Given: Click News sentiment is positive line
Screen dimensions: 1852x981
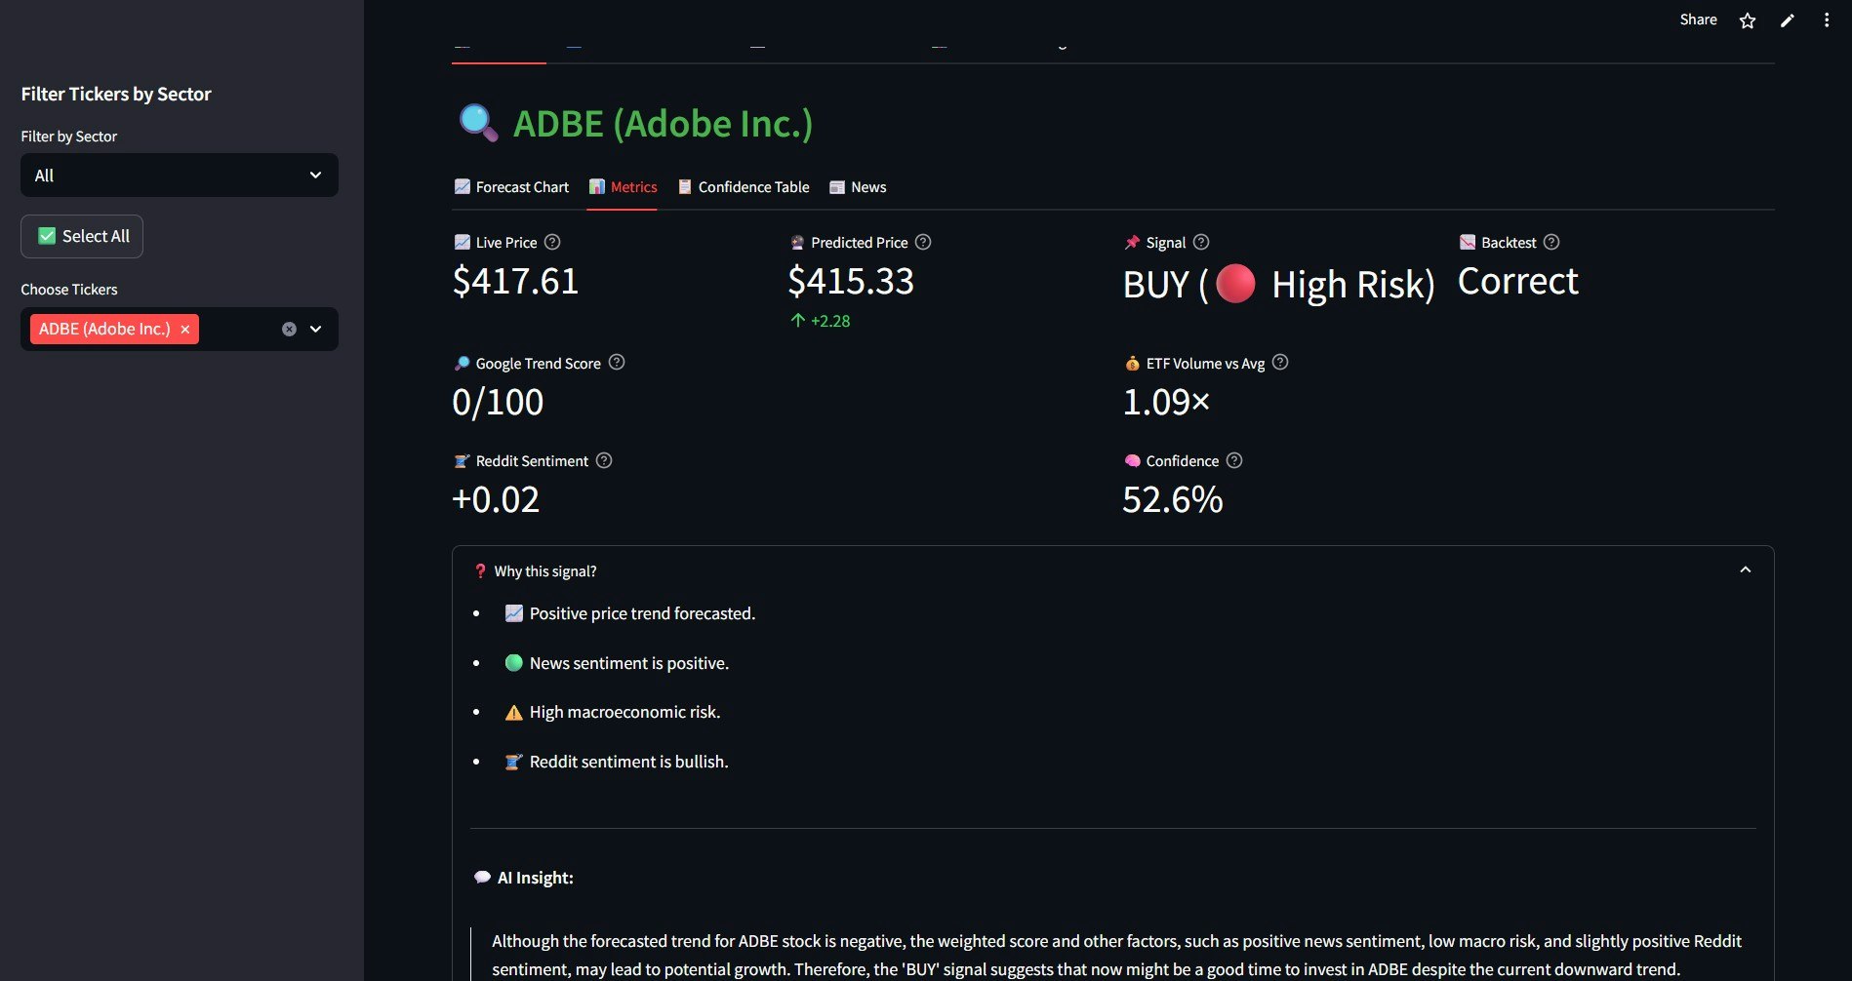Looking at the screenshot, I should click(617, 663).
